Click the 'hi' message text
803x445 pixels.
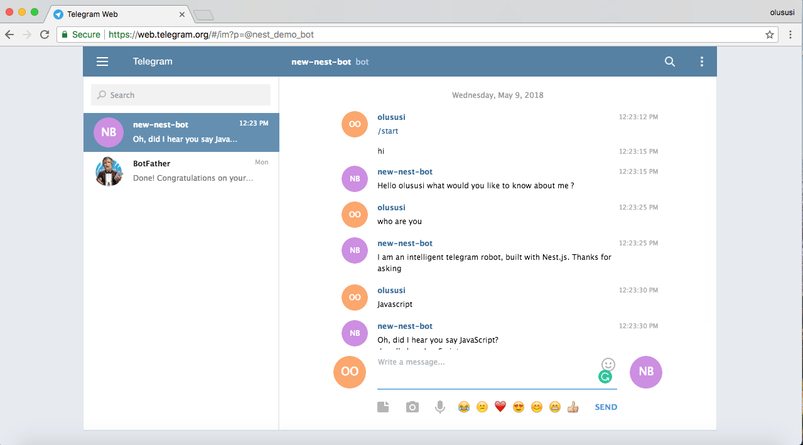click(380, 151)
